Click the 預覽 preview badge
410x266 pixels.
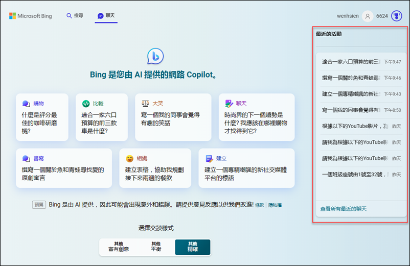pos(39,205)
